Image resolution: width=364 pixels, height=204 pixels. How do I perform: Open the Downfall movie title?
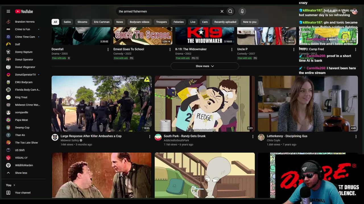[x=57, y=49]
